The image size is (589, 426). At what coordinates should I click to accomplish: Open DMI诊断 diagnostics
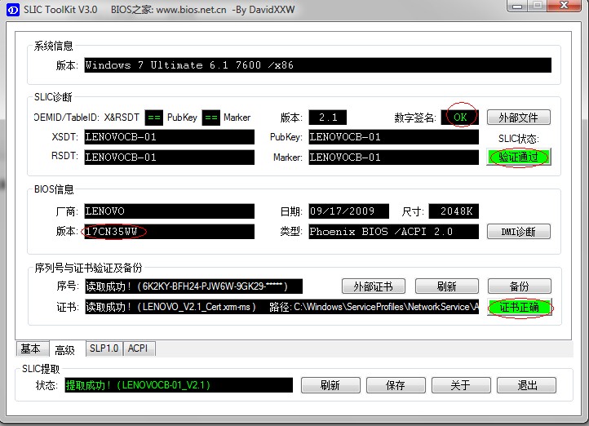click(x=518, y=232)
